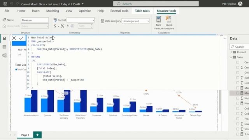Click the Redo arrow in title bar
This screenshot has height=140, width=249.
pyautogui.click(x=18, y=4)
